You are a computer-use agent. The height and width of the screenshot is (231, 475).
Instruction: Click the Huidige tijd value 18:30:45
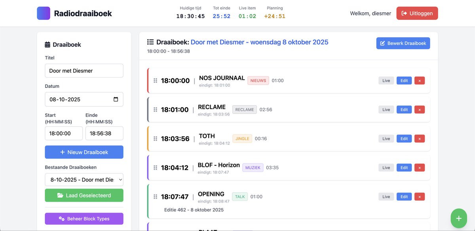pyautogui.click(x=190, y=16)
